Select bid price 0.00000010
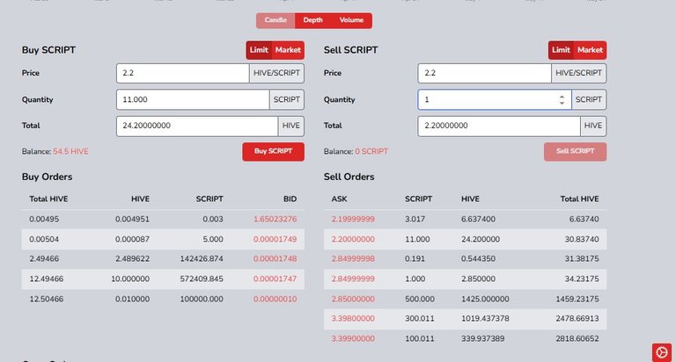The image size is (676, 362). pos(275,299)
